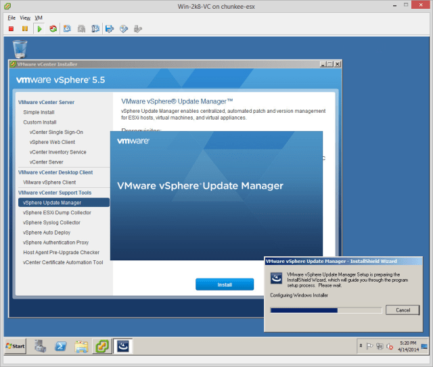
Task: Click the Suspend VM pause icon
Action: [x=25, y=28]
